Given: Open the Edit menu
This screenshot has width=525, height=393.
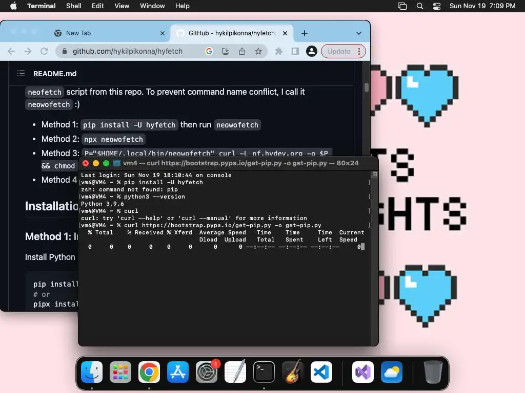Looking at the screenshot, I should coord(98,6).
